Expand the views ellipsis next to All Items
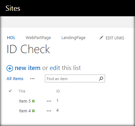 pyautogui.click(x=32, y=79)
